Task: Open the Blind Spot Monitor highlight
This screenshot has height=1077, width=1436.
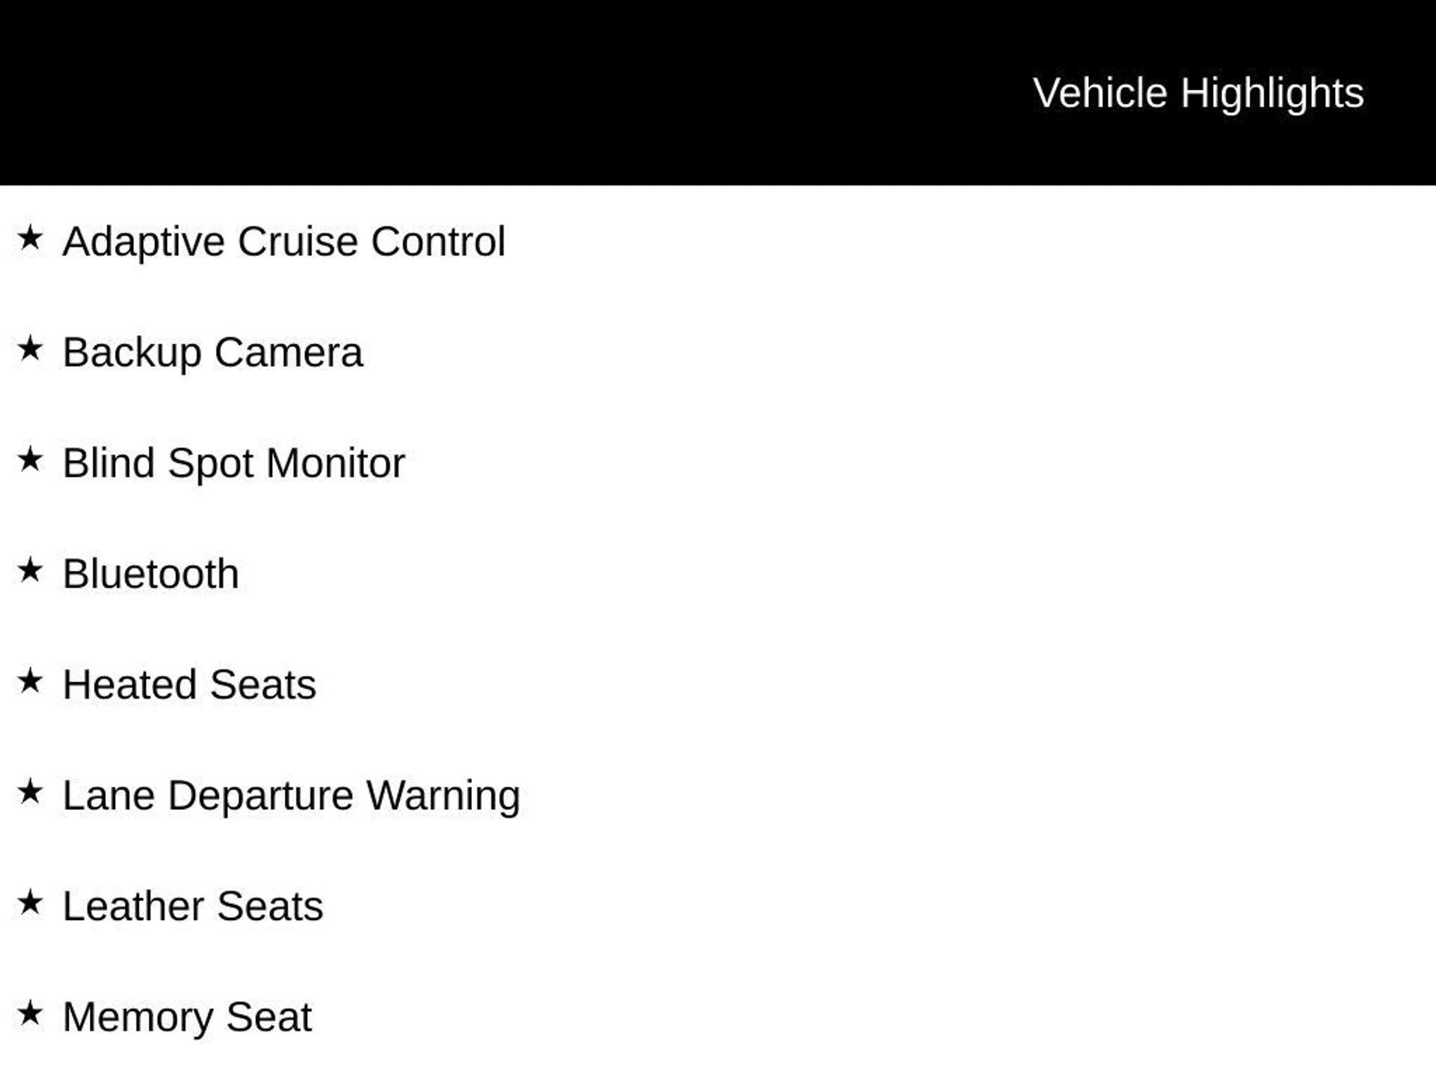Action: (233, 463)
